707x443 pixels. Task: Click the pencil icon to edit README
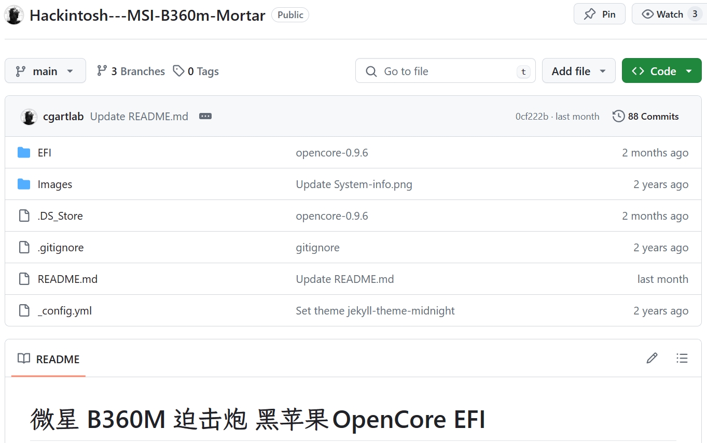pyautogui.click(x=651, y=358)
